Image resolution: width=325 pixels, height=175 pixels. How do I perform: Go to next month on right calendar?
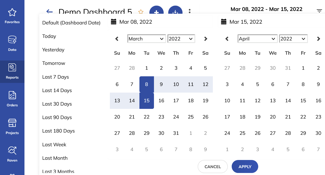(318, 39)
